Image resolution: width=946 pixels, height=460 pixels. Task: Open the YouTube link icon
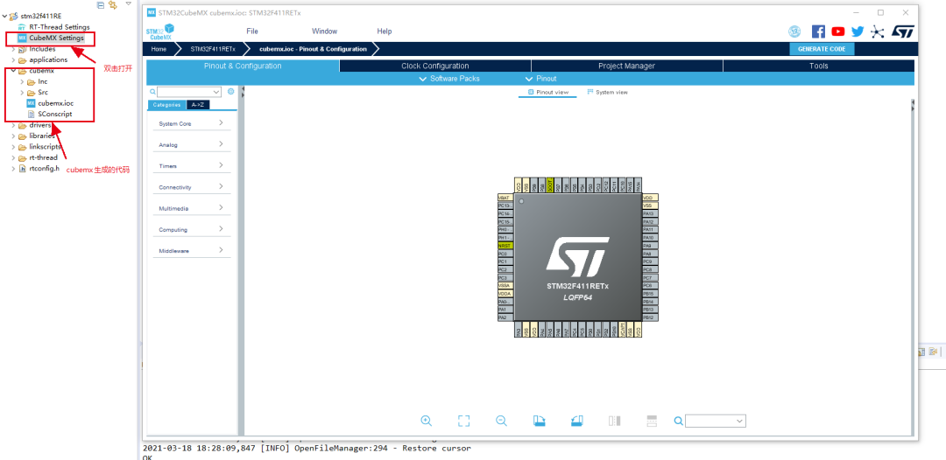838,31
